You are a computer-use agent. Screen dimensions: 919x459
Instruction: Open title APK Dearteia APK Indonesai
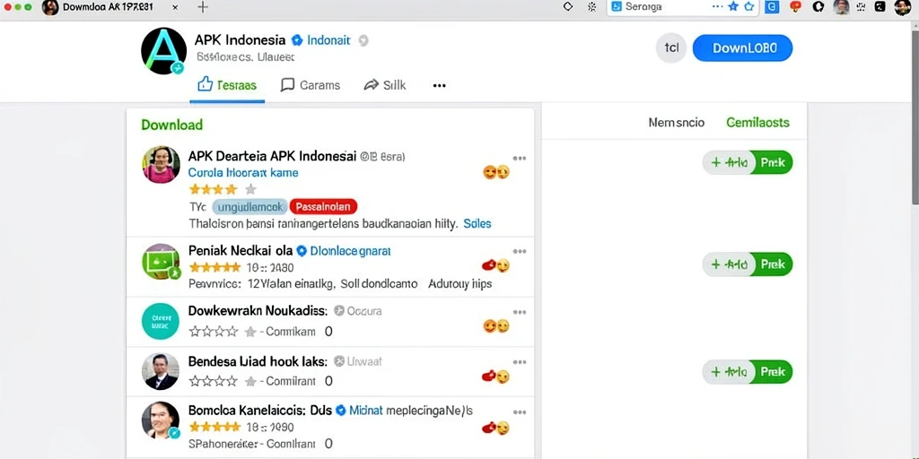coord(273,156)
